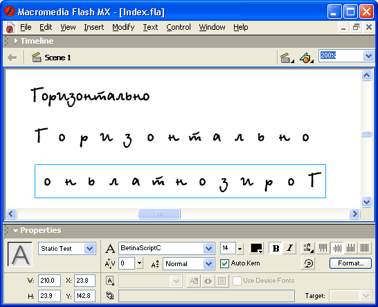This screenshot has width=378, height=307.
Task: Click the back arrow next to Scene 1
Action: (x=12, y=58)
